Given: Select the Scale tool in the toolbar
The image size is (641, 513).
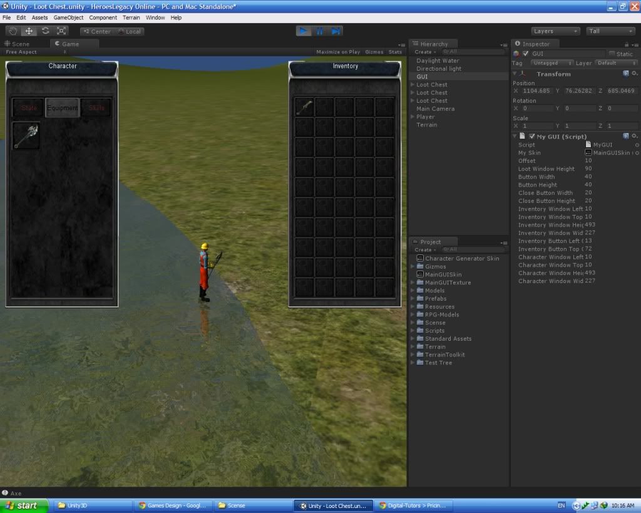Looking at the screenshot, I should [x=61, y=31].
